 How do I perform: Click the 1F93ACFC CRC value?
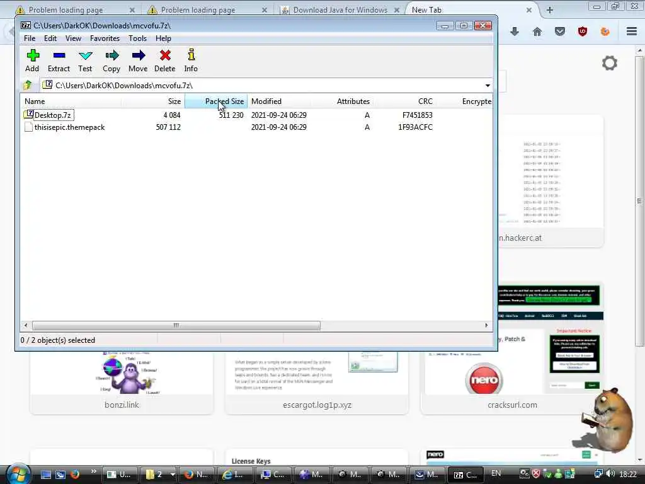point(415,127)
